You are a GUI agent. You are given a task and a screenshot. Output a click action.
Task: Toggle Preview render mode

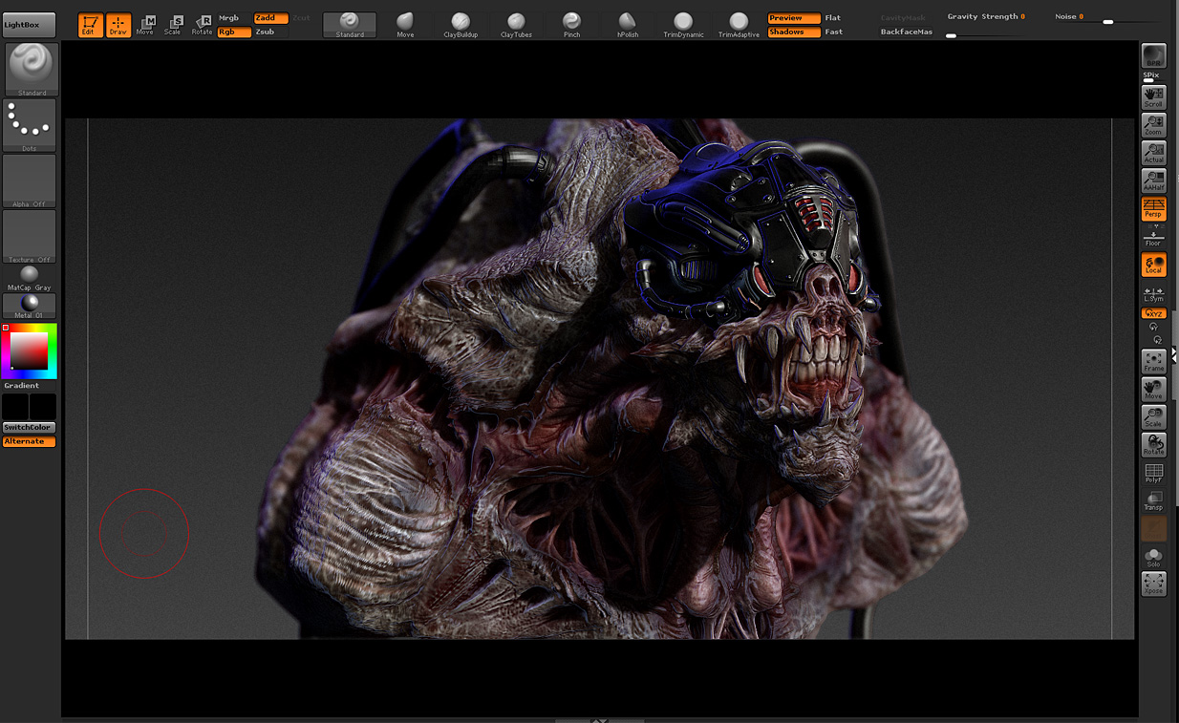click(x=794, y=18)
